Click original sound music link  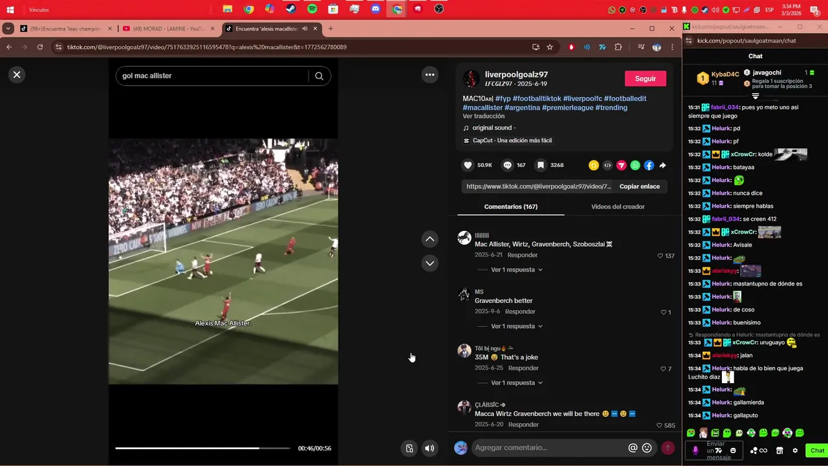point(494,128)
